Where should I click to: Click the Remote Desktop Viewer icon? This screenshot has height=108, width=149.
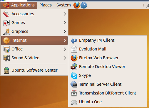tap(74, 67)
